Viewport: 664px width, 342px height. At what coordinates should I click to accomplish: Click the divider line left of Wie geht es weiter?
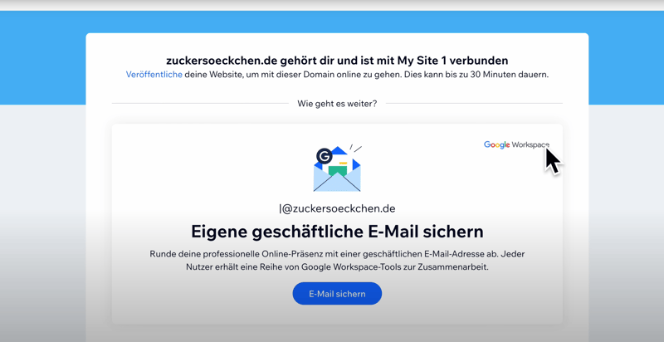point(199,104)
